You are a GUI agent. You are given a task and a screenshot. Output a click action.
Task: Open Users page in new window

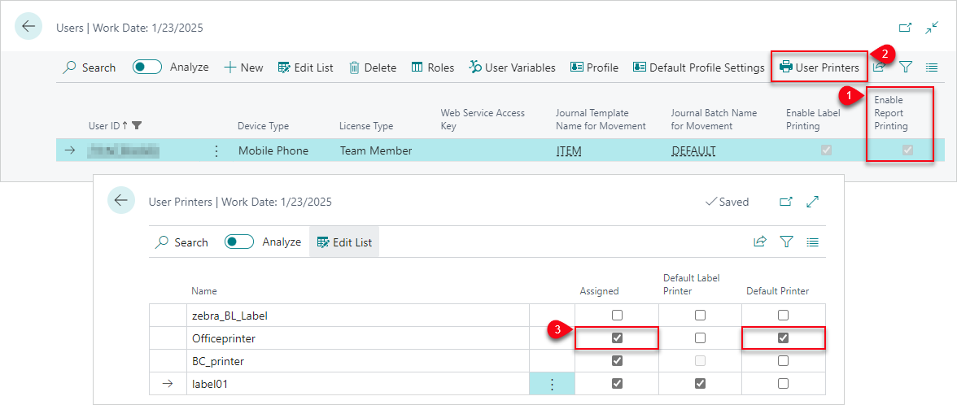coord(905,28)
